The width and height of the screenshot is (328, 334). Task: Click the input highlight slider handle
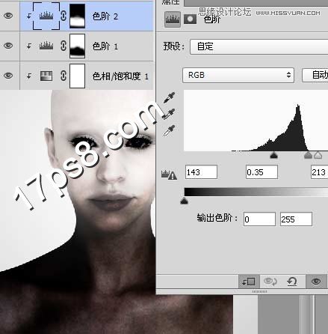click(318, 155)
